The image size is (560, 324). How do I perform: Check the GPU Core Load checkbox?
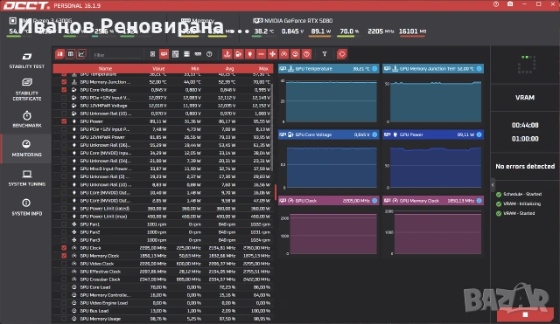coord(64,287)
